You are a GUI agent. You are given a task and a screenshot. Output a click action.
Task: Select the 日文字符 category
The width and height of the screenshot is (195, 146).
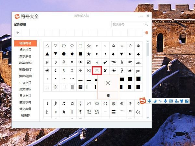pos(25,96)
